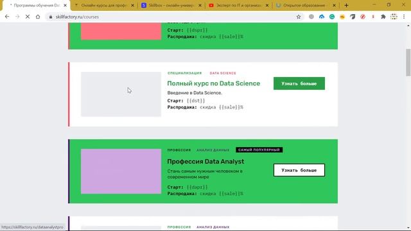Click the small red exclamation extension icon

[x=373, y=17]
